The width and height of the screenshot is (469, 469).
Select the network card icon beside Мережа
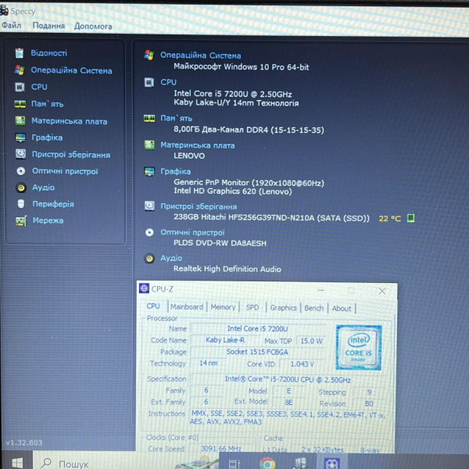click(21, 220)
